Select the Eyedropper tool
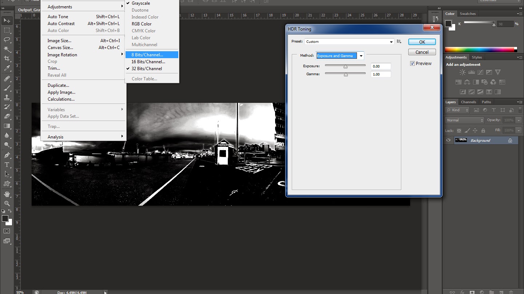 point(7,68)
